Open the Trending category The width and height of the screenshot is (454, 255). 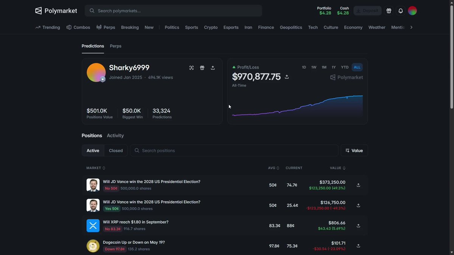[x=48, y=27]
